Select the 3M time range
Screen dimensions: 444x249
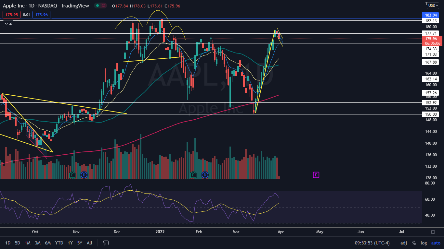point(38,243)
